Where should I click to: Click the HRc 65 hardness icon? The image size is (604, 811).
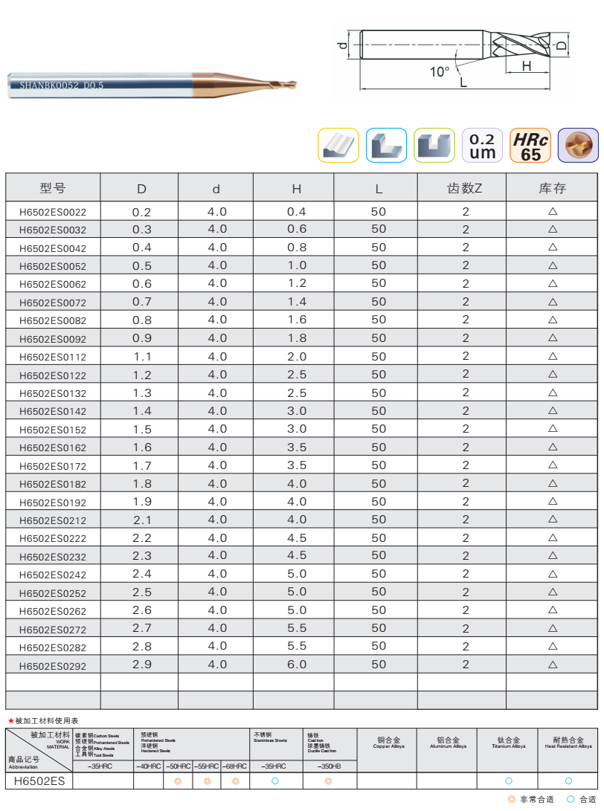point(531,145)
